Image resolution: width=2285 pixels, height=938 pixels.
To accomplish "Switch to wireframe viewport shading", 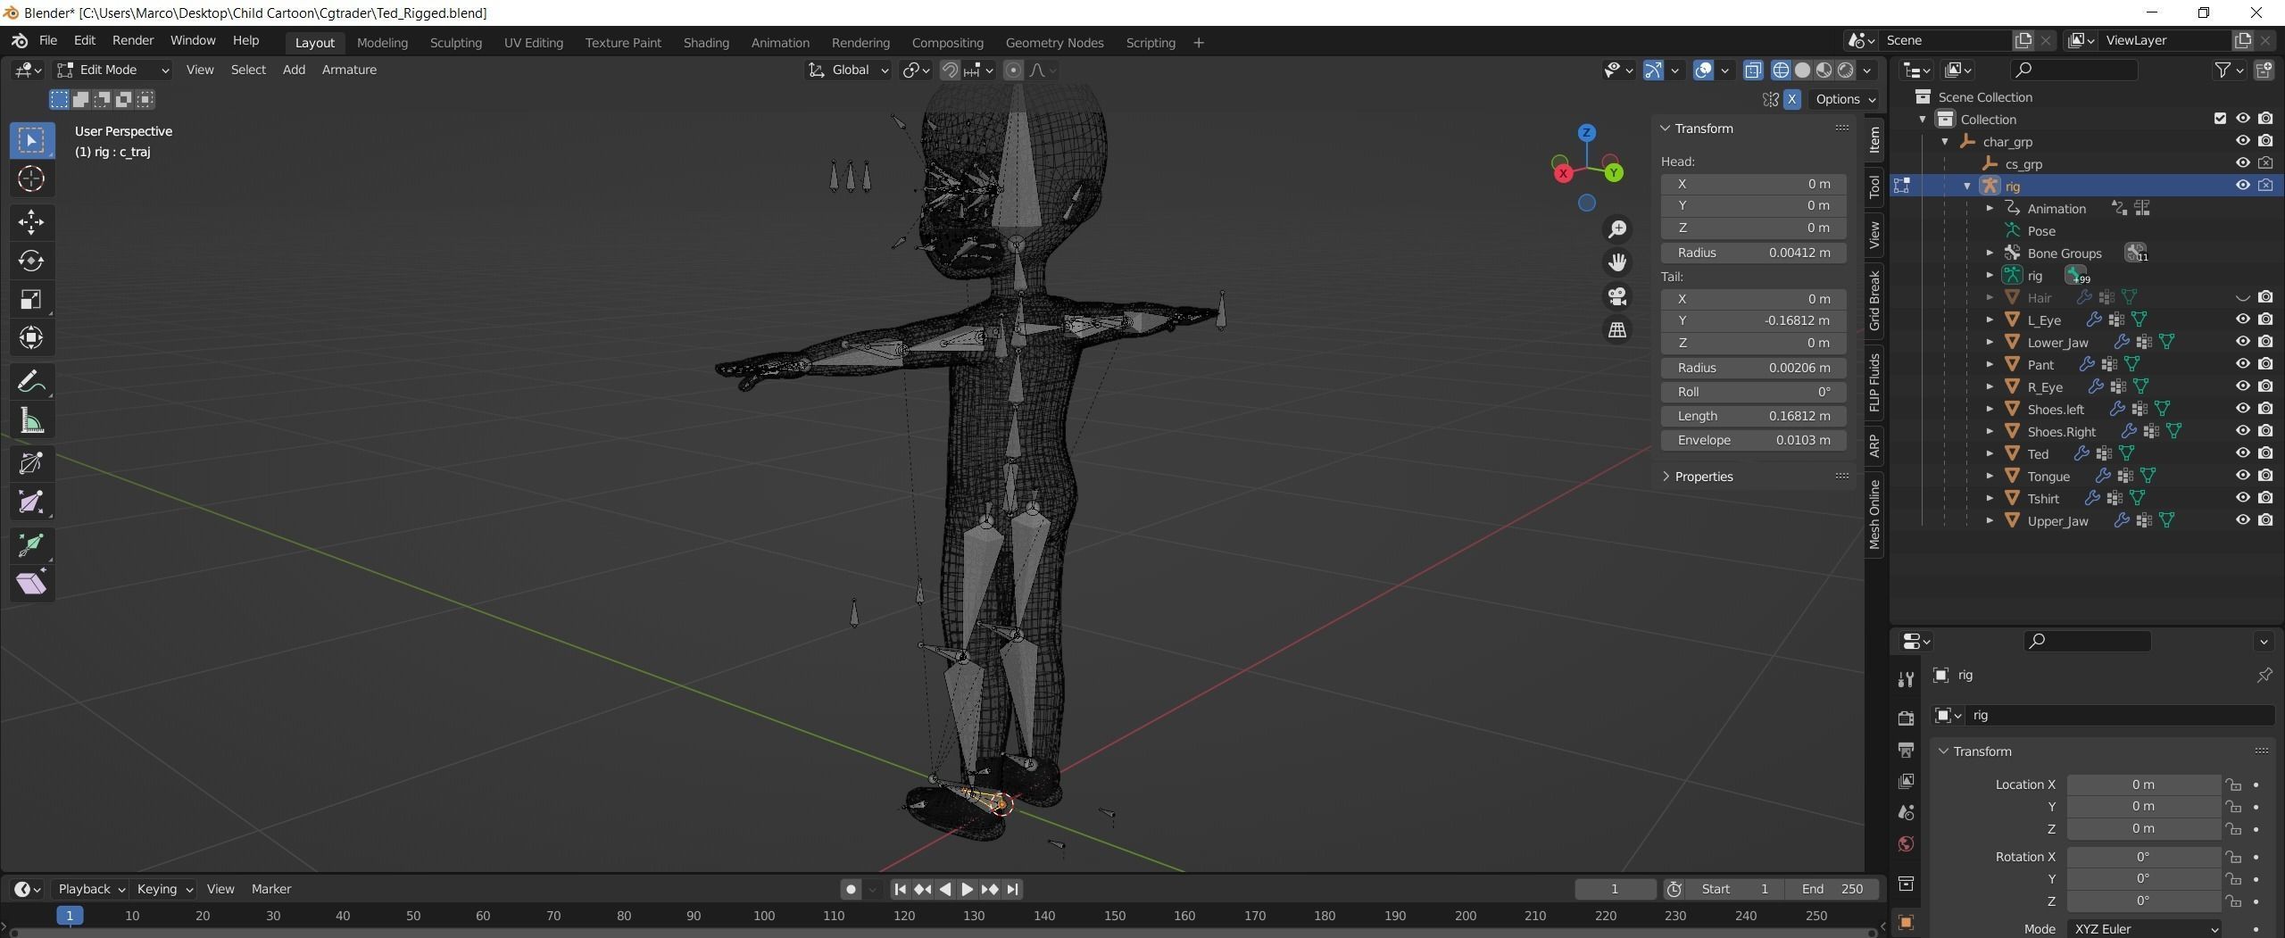I will click(1781, 70).
